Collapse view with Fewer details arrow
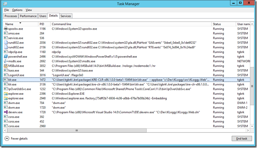This screenshot has width=257, height=148. pos(7,138)
